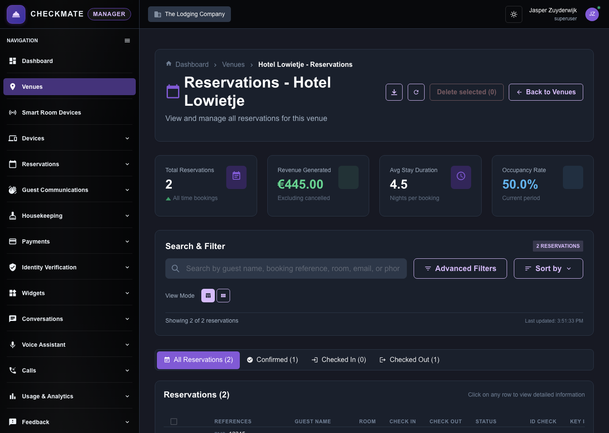
Task: Click the Total Reservations calendar icon
Action: pos(236,177)
